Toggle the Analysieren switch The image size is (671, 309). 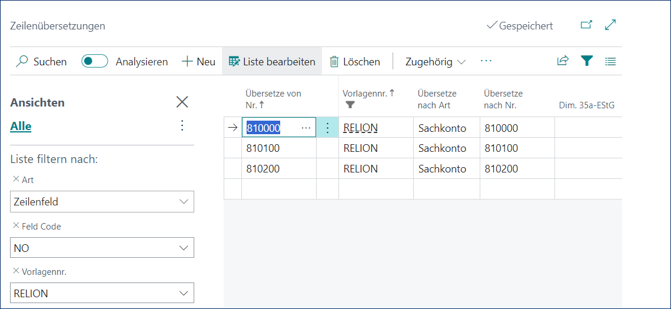[95, 62]
